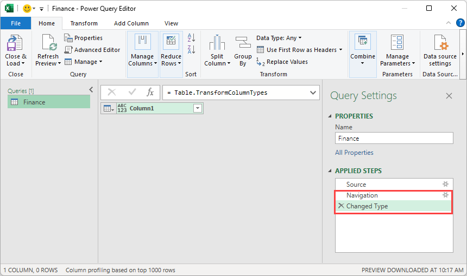467x276 pixels.
Task: Select the Source applied step
Action: (394, 185)
